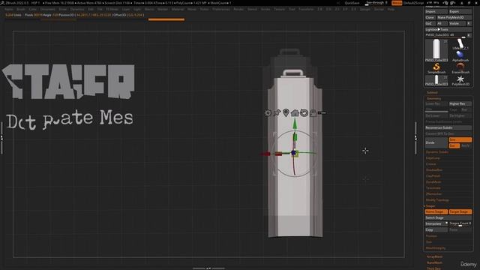
Task: Click the left tray divider handle
Action: click(x=1, y=138)
